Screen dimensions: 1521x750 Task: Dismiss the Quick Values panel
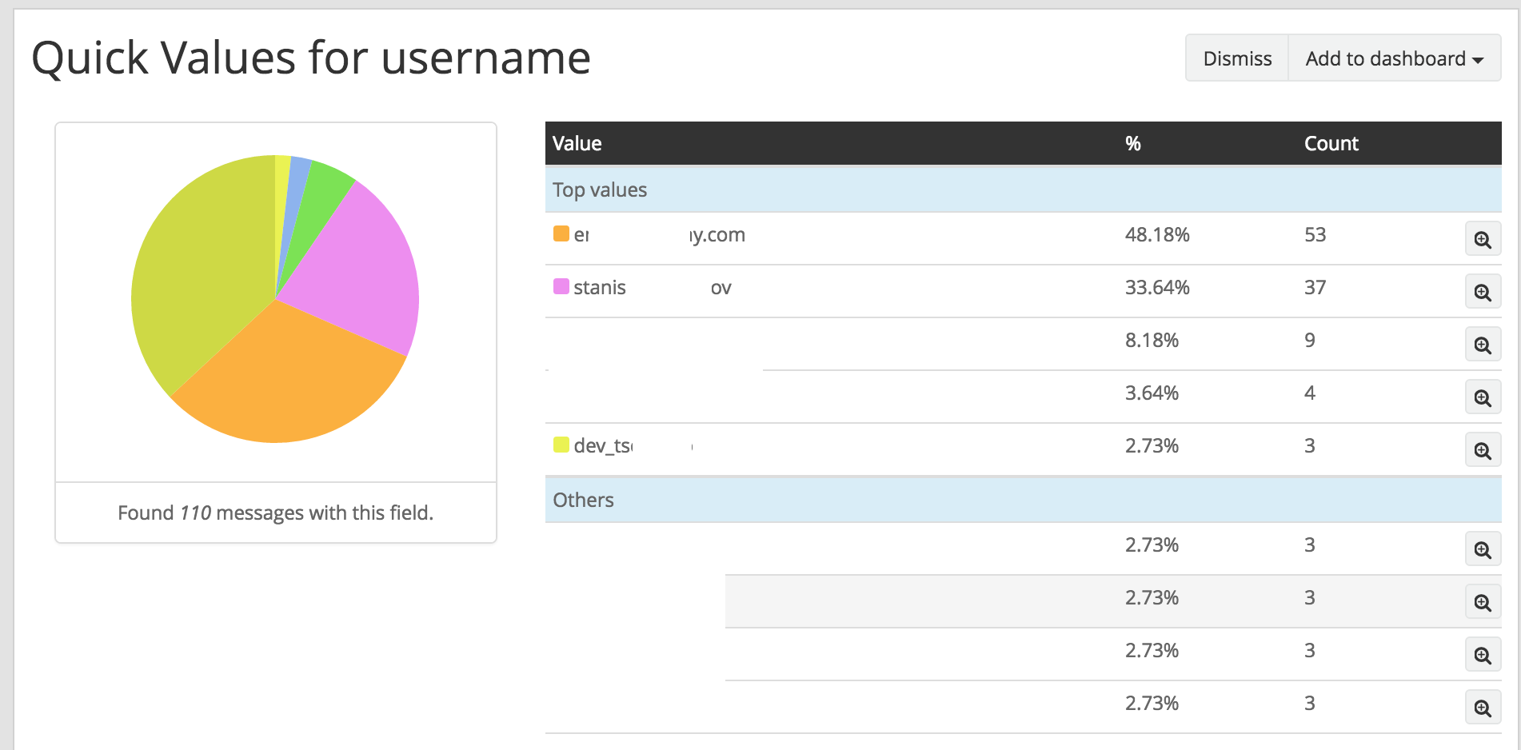point(1237,58)
